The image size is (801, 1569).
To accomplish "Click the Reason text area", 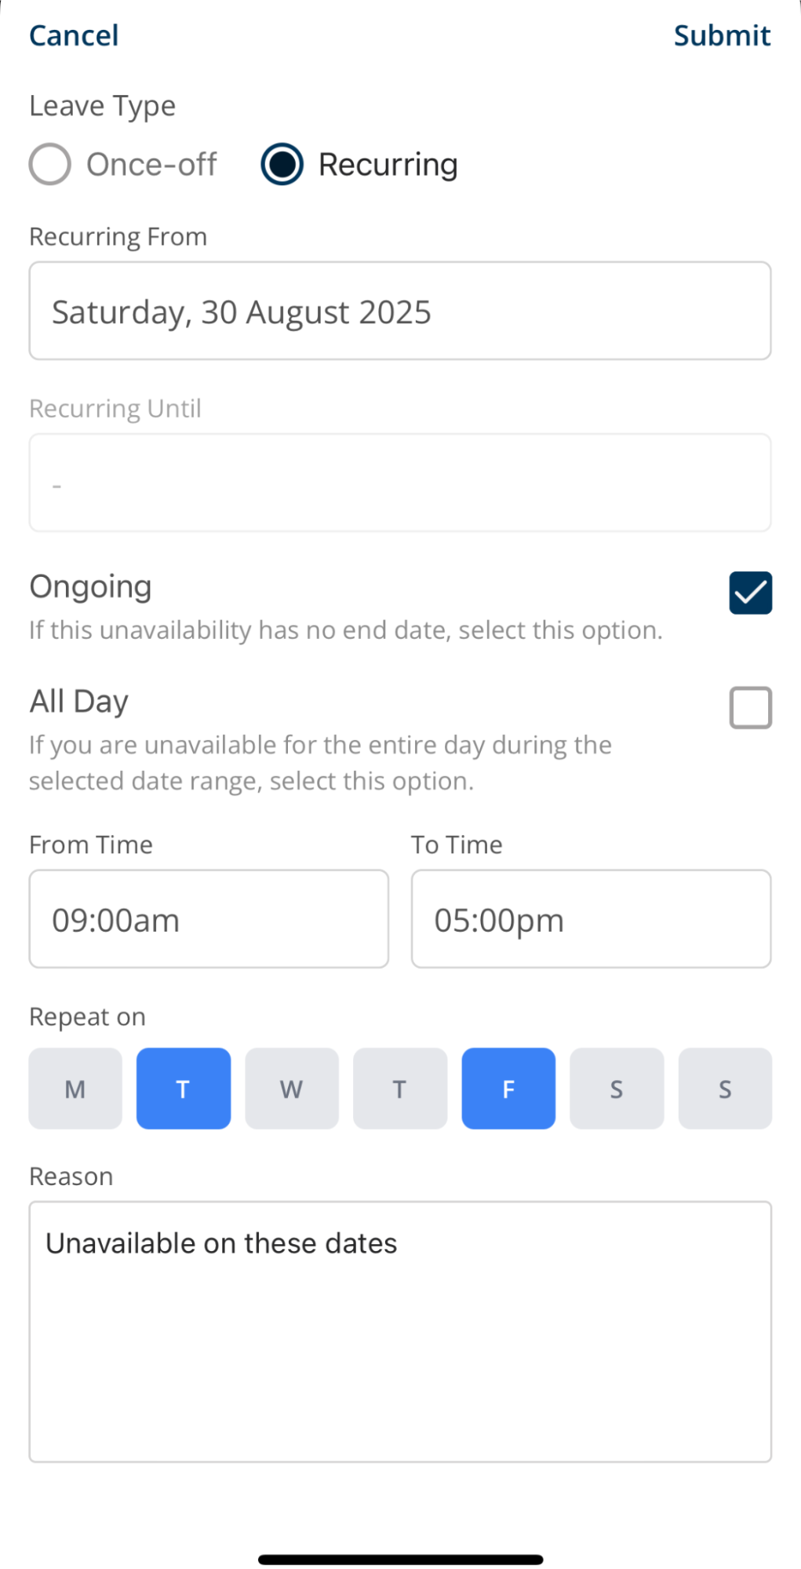I will pyautogui.click(x=400, y=1331).
